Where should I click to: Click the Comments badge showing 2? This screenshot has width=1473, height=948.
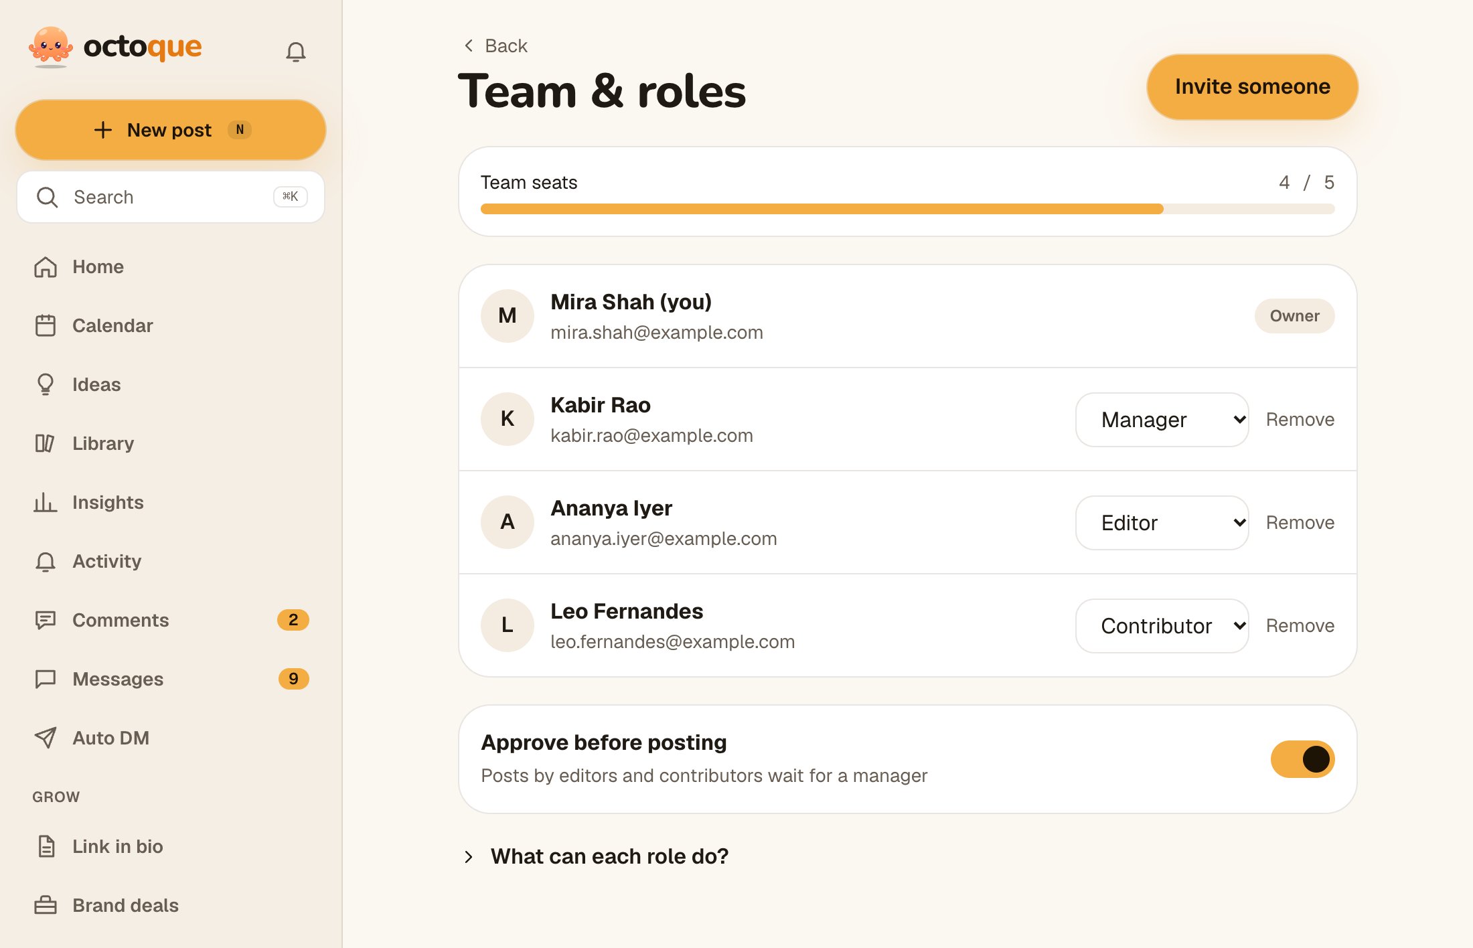[293, 620]
